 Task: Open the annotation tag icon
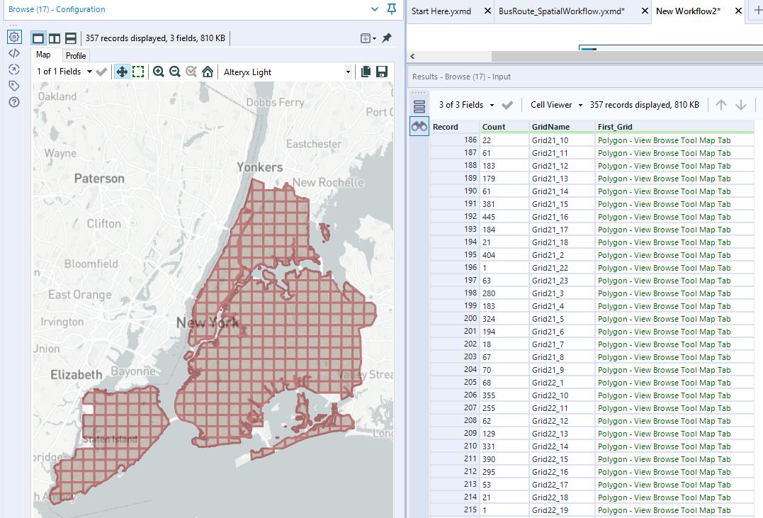(14, 86)
